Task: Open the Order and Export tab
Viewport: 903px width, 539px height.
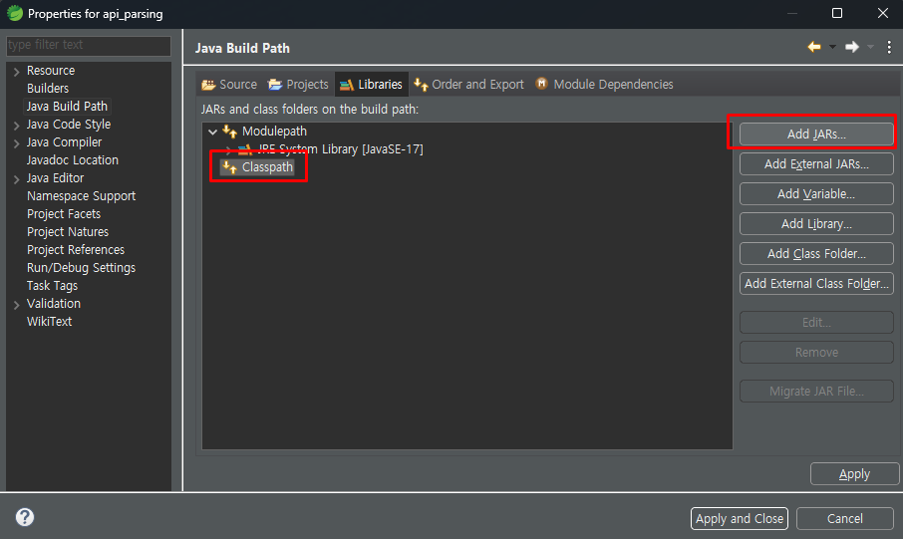Action: [x=468, y=84]
